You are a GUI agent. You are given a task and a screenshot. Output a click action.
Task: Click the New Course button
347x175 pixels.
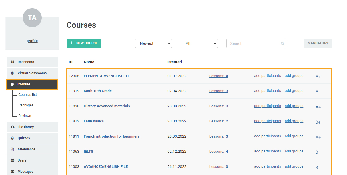[x=84, y=43]
